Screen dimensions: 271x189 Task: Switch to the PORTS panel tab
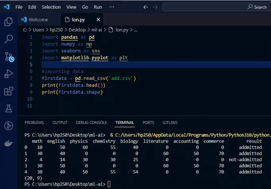click(x=148, y=123)
